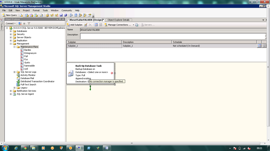The width and height of the screenshot is (270, 151).
Task: Click the Summary page toolbar icon
Action: coord(76,15)
